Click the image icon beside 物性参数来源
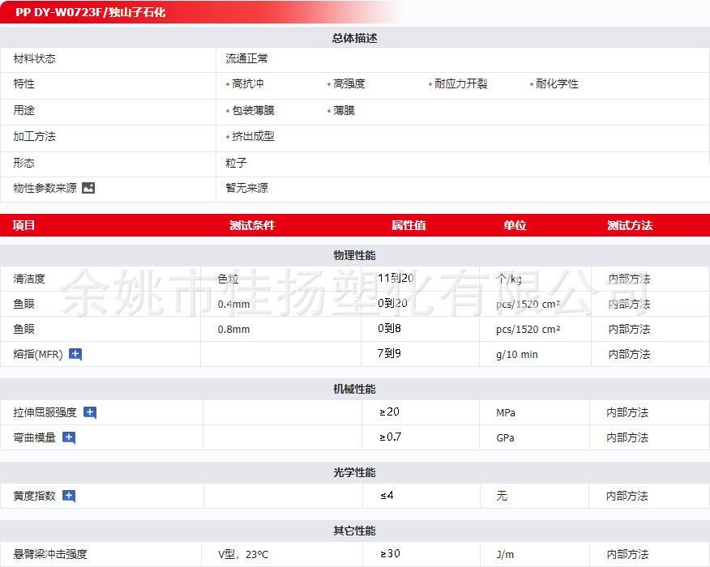The width and height of the screenshot is (710, 567). [88, 188]
